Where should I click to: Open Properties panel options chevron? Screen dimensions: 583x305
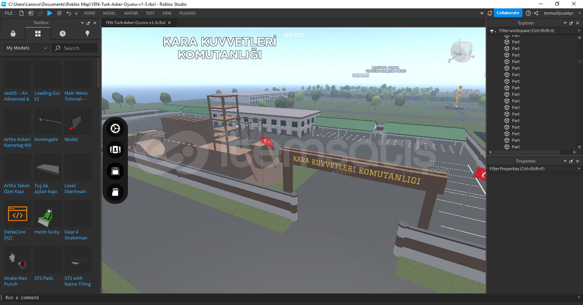pyautogui.click(x=565, y=161)
